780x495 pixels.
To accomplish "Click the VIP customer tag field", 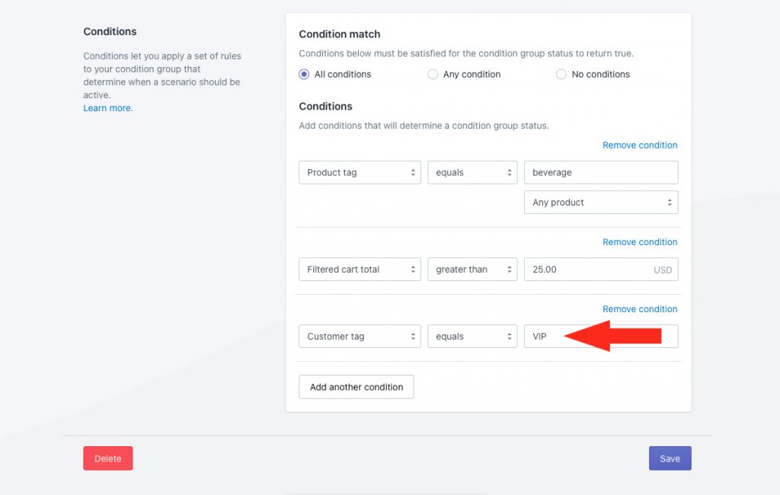I will coord(601,337).
